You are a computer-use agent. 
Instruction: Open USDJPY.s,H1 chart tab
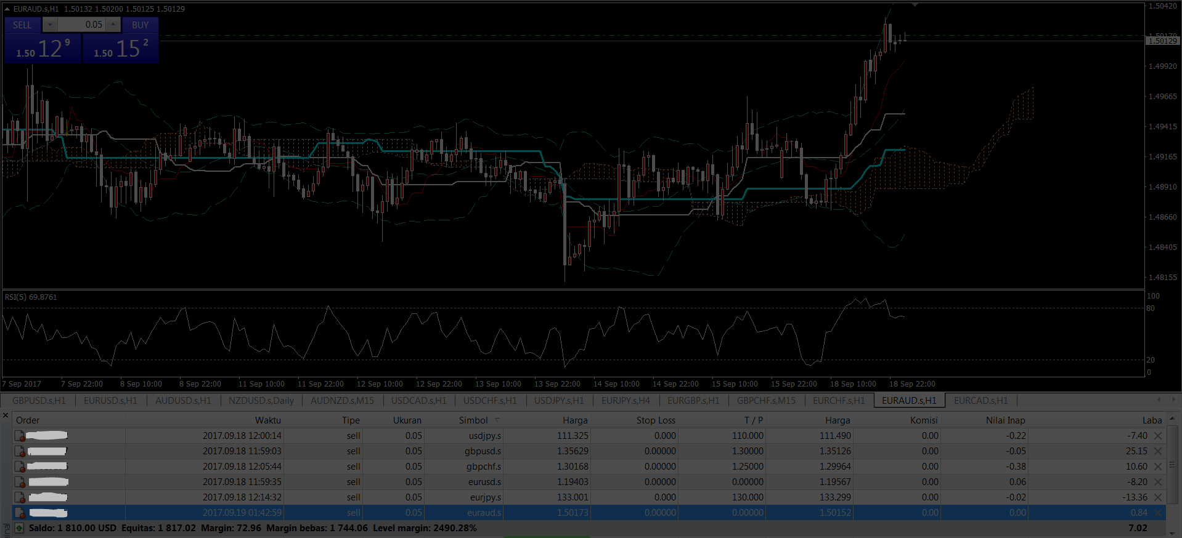[559, 401]
